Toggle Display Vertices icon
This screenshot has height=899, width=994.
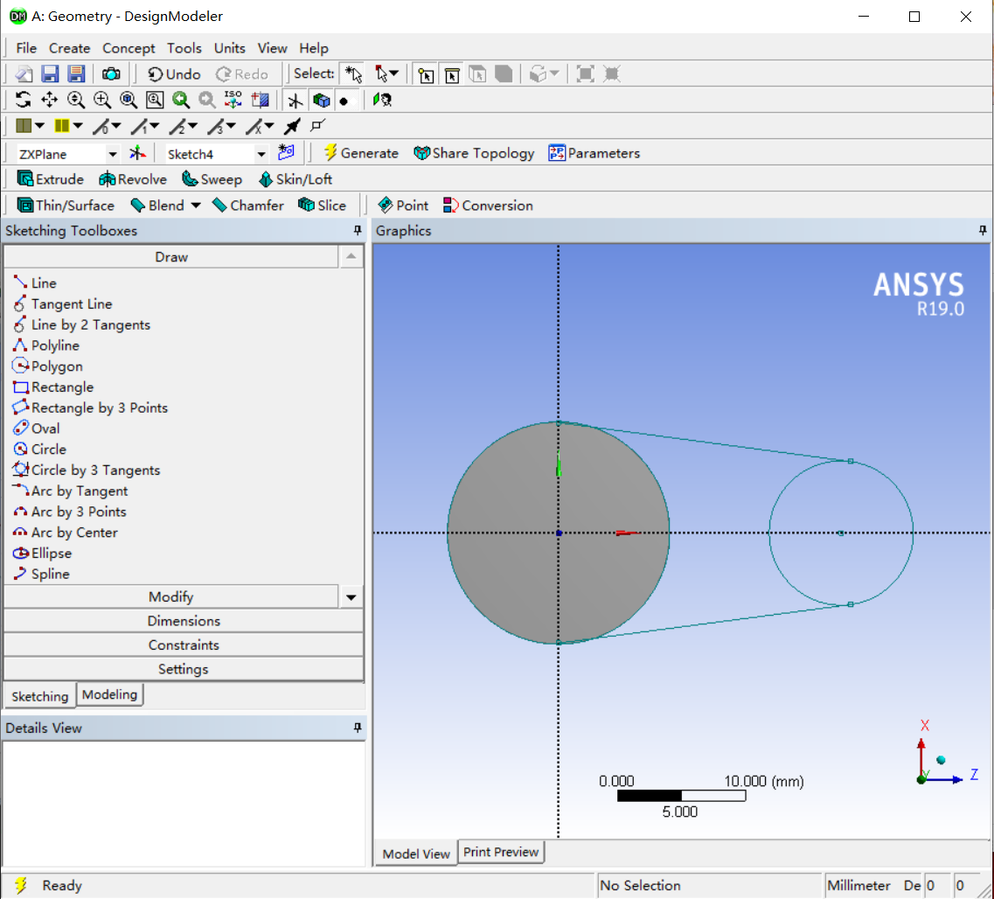pyautogui.click(x=317, y=126)
